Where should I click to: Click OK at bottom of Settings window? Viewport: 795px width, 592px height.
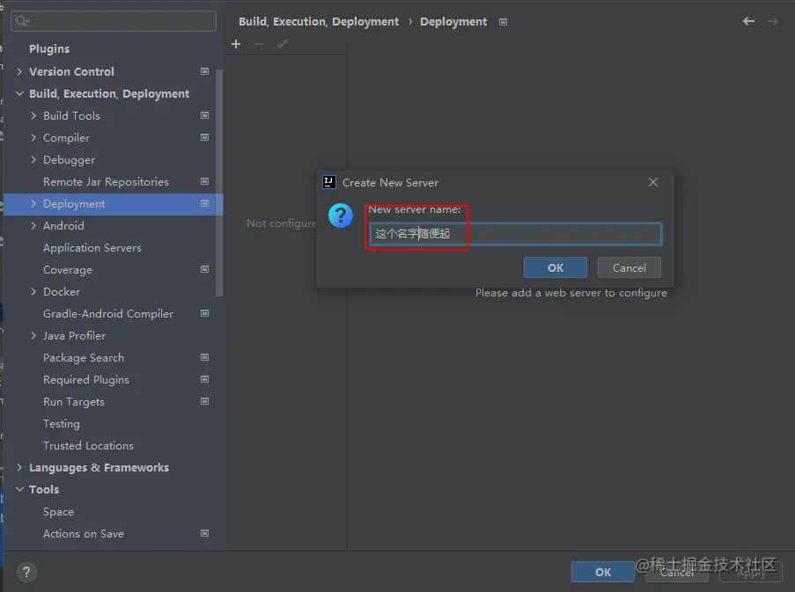603,573
